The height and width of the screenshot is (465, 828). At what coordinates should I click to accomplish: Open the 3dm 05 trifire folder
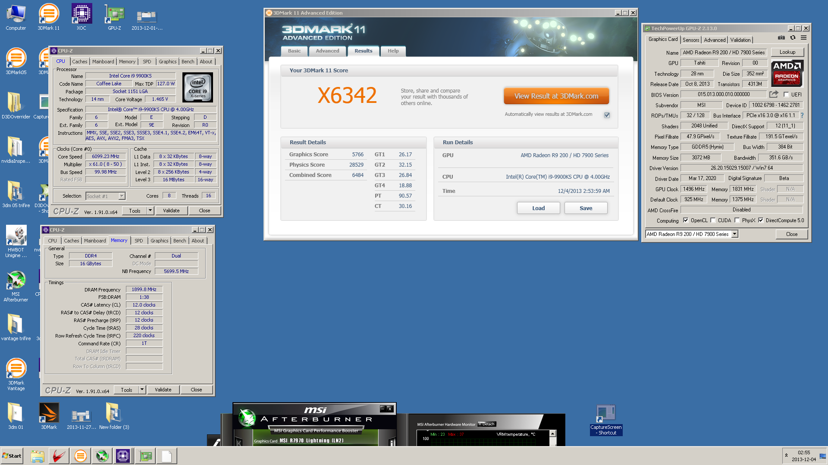(x=16, y=195)
